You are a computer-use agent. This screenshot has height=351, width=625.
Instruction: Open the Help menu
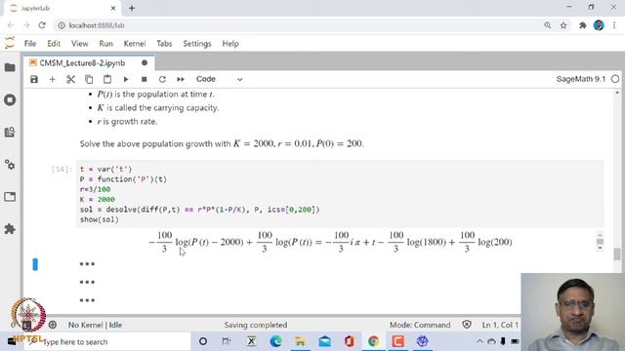click(230, 44)
